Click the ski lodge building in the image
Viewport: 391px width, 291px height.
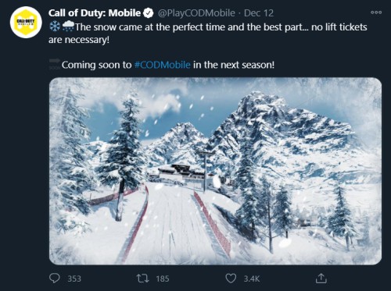click(x=178, y=172)
